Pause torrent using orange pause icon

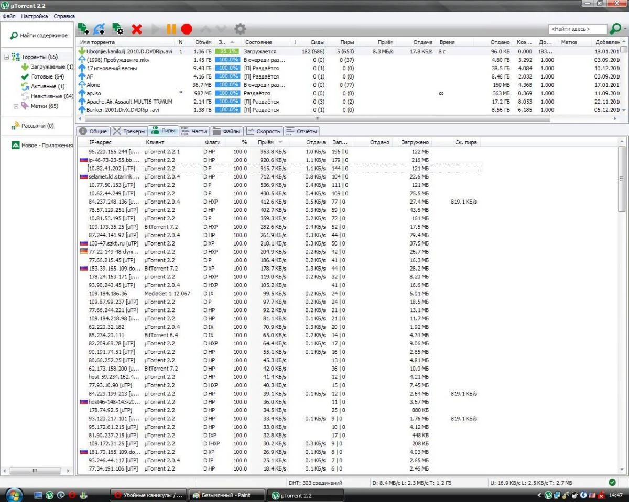click(171, 29)
